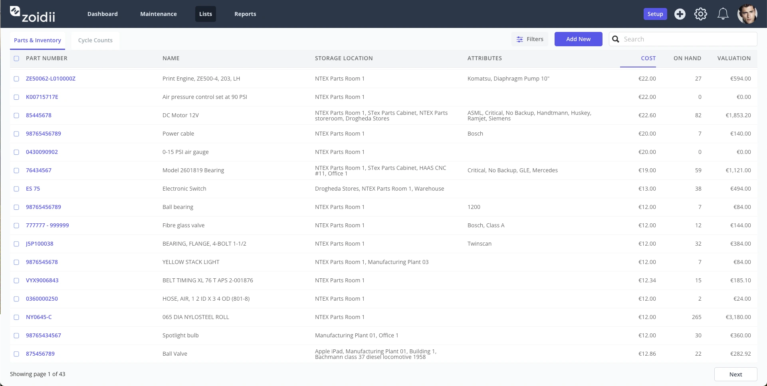Open part link K00715717E
Viewport: 767px width, 386px height.
tap(42, 97)
